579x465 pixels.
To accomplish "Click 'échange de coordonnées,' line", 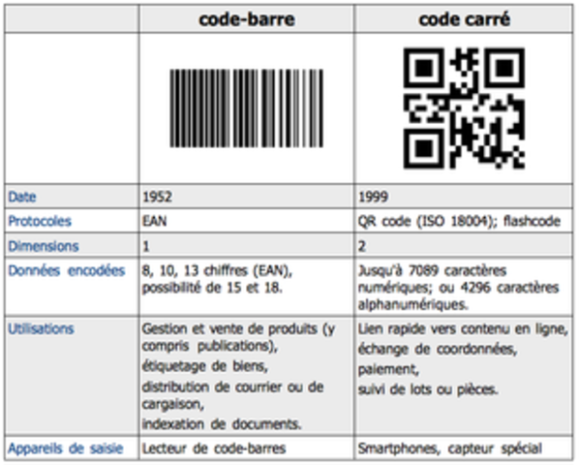I will 438,350.
